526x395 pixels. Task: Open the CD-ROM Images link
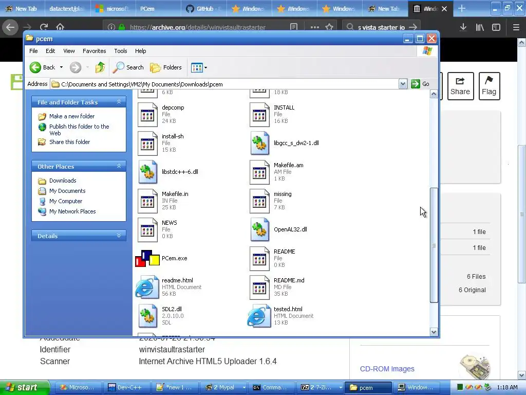point(387,369)
